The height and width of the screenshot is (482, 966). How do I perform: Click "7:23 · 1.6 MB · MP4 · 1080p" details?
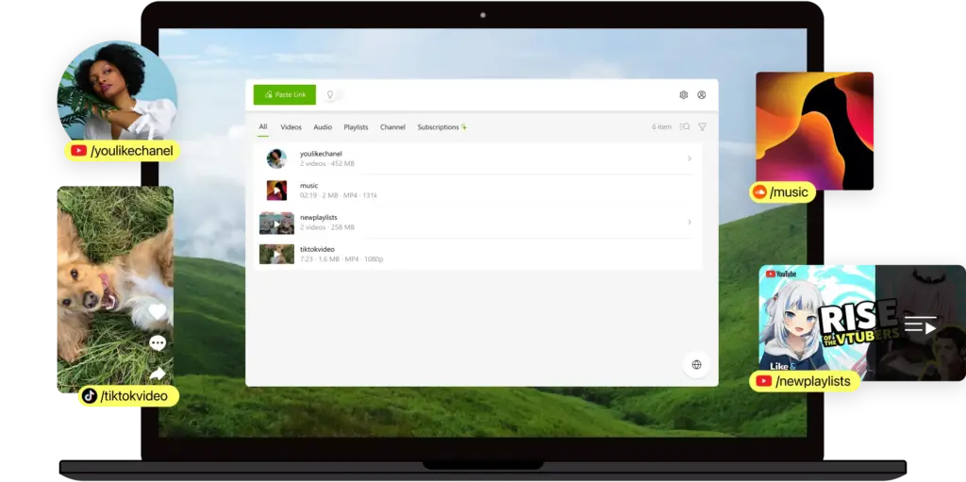pos(341,258)
